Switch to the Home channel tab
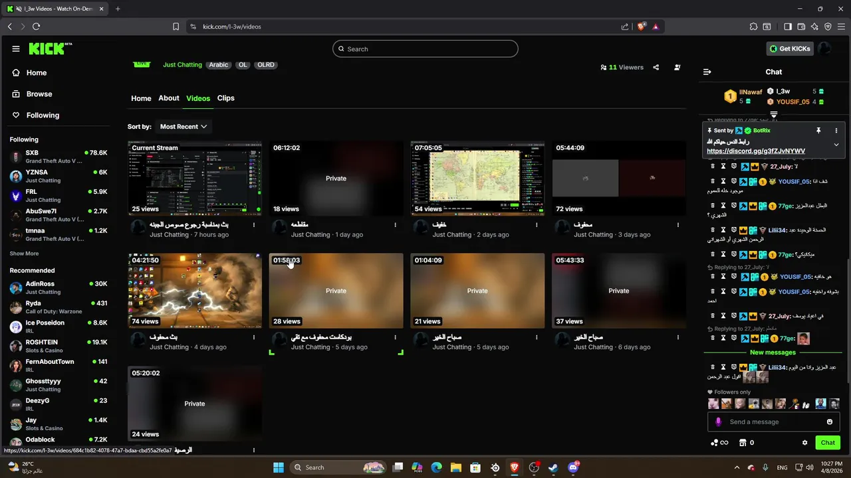The height and width of the screenshot is (478, 851). click(141, 98)
